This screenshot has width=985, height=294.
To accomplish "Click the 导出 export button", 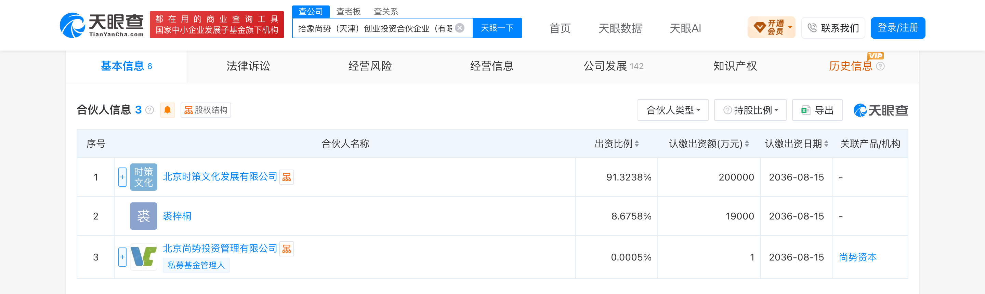I will [x=817, y=110].
